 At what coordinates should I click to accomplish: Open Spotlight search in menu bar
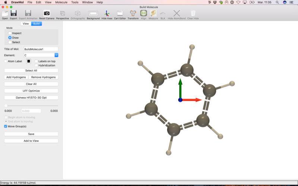click(x=277, y=2)
